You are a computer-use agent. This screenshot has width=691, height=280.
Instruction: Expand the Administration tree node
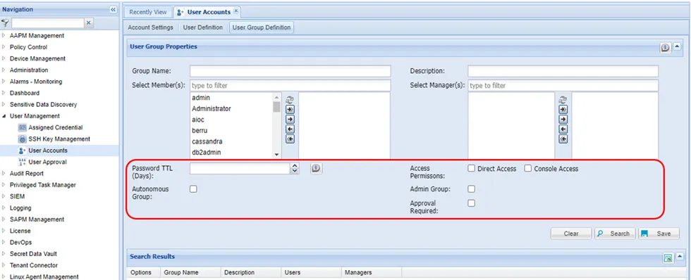[4, 70]
